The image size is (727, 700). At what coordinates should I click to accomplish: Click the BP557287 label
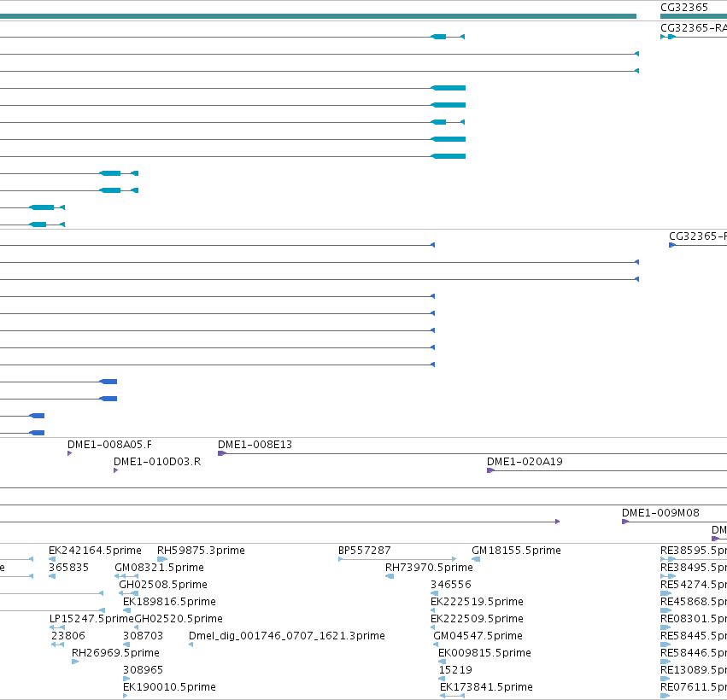[365, 551]
